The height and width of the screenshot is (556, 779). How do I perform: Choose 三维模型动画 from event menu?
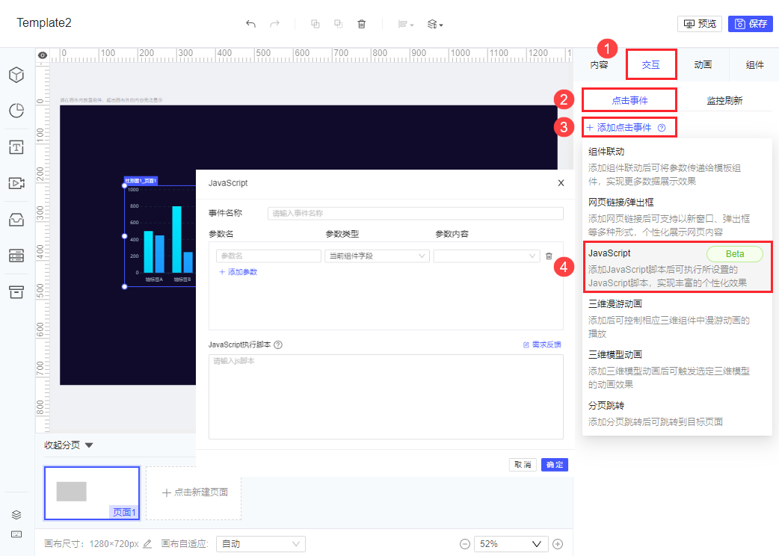677,369
